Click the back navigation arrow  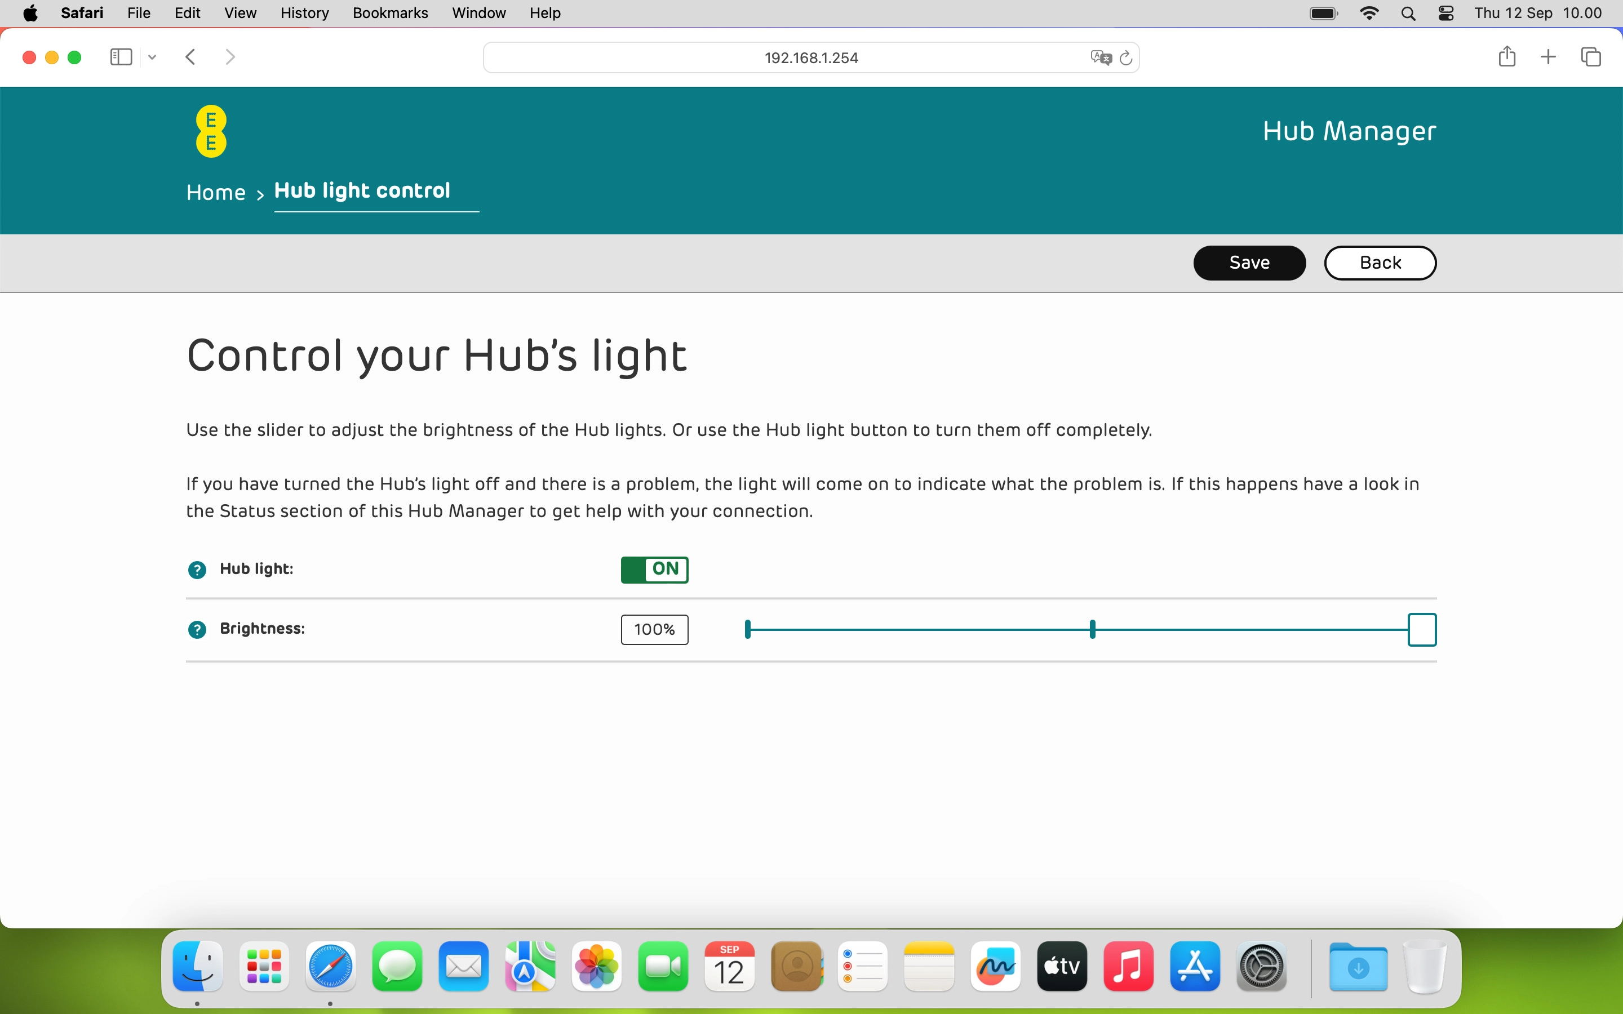[x=190, y=57]
